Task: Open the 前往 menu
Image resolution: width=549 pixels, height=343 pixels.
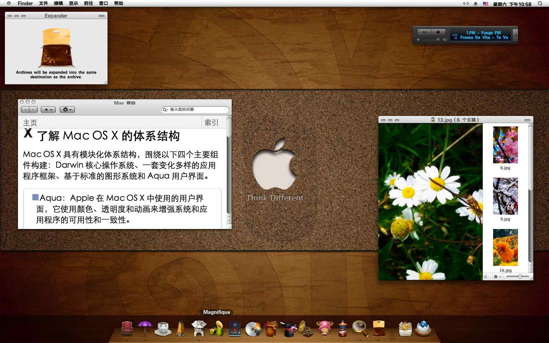Action: tap(88, 3)
